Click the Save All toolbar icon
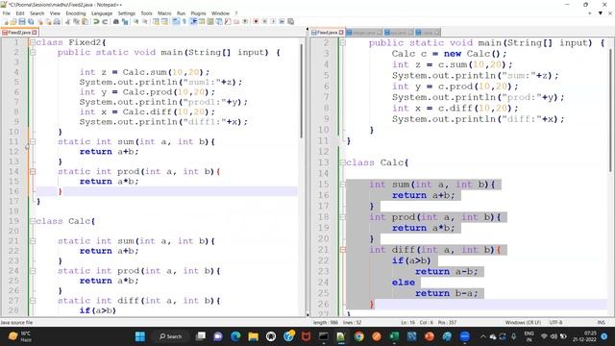Screen dimensions: 615x346 click(x=31, y=21)
